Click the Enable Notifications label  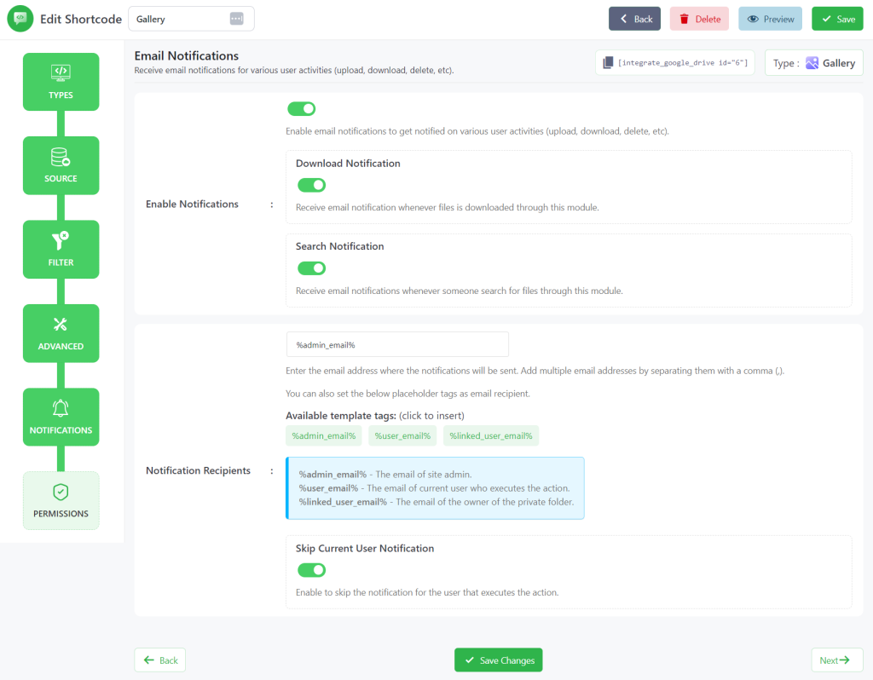pos(192,204)
